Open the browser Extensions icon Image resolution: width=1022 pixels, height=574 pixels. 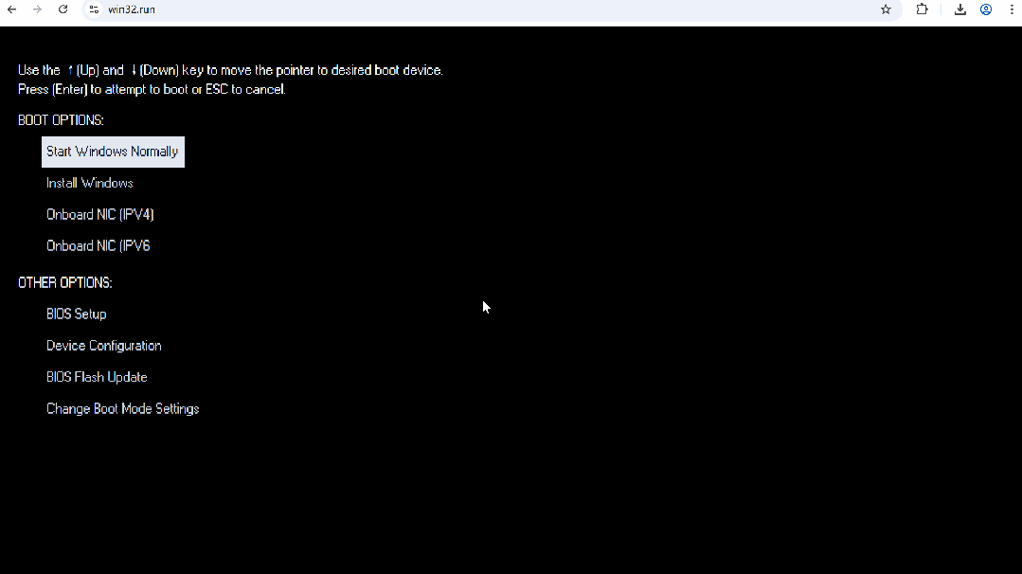click(x=923, y=9)
